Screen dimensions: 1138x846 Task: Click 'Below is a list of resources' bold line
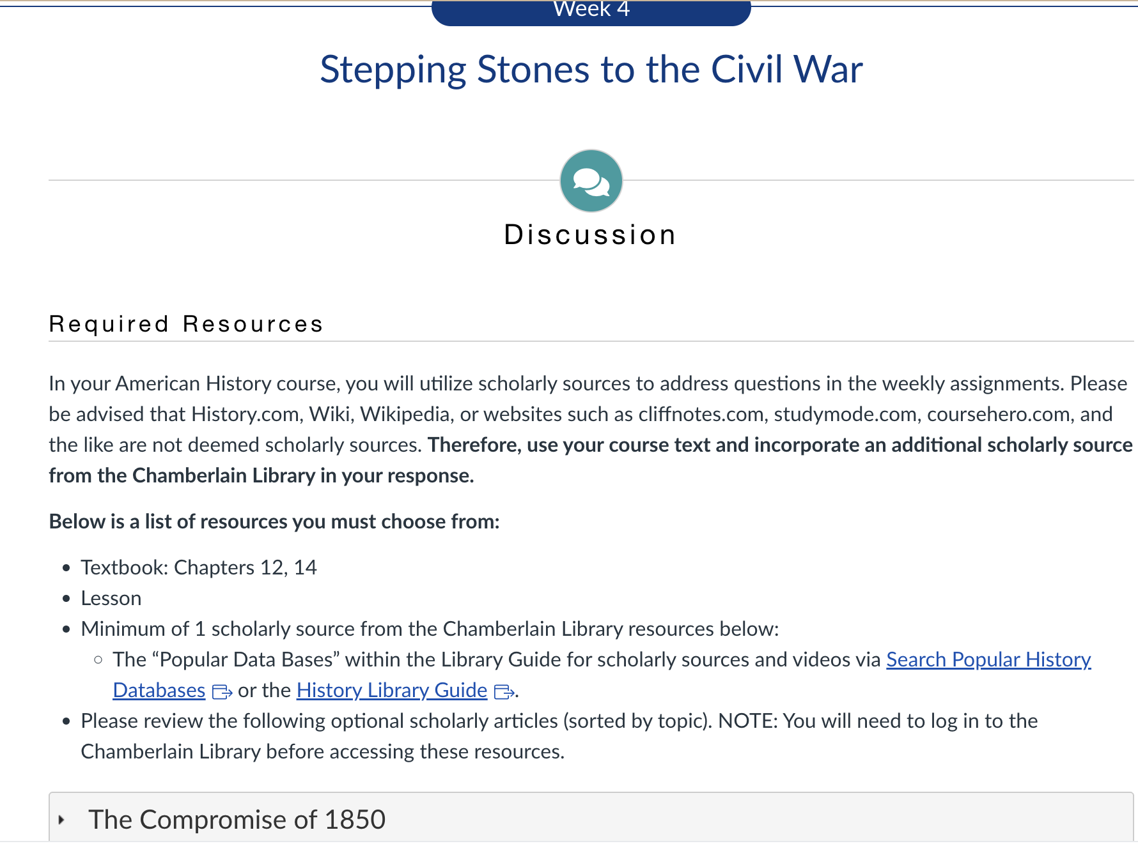[x=274, y=521]
